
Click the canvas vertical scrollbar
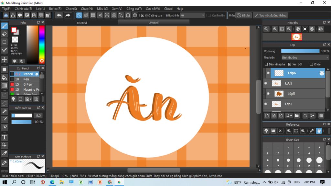[259, 97]
